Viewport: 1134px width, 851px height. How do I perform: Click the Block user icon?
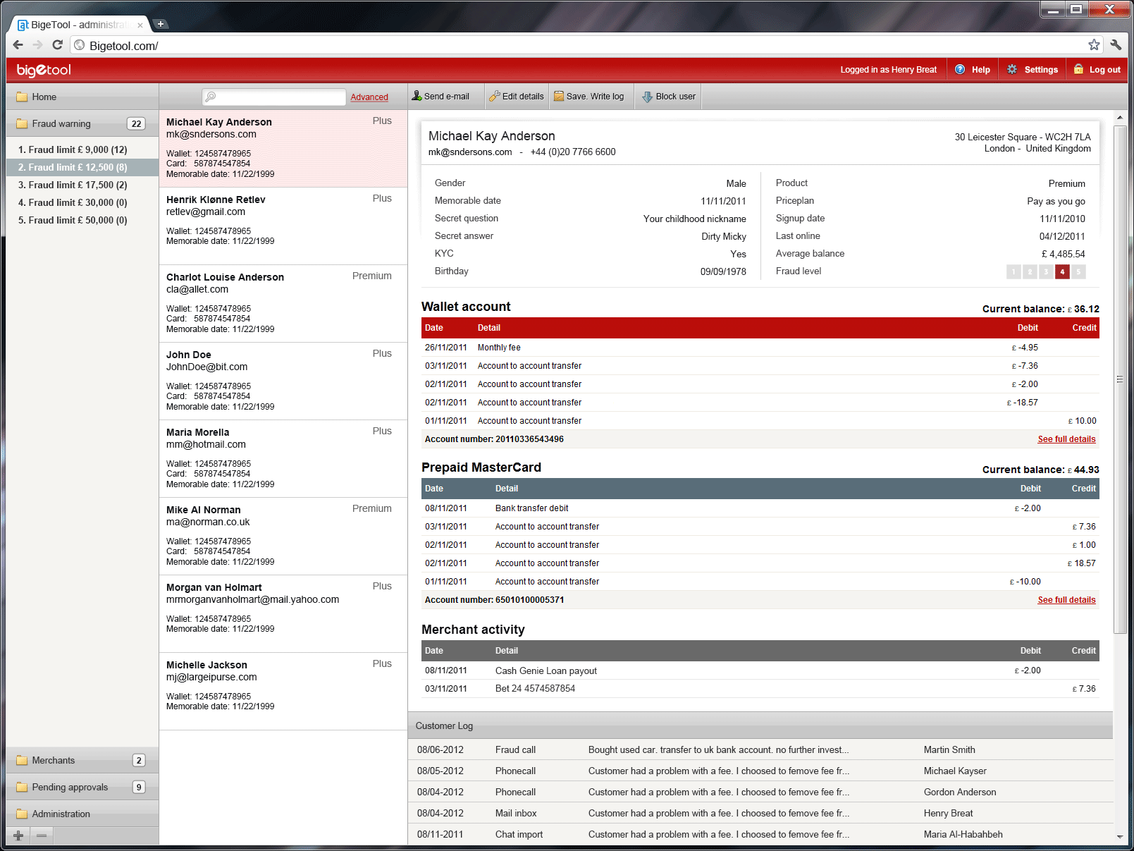647,97
